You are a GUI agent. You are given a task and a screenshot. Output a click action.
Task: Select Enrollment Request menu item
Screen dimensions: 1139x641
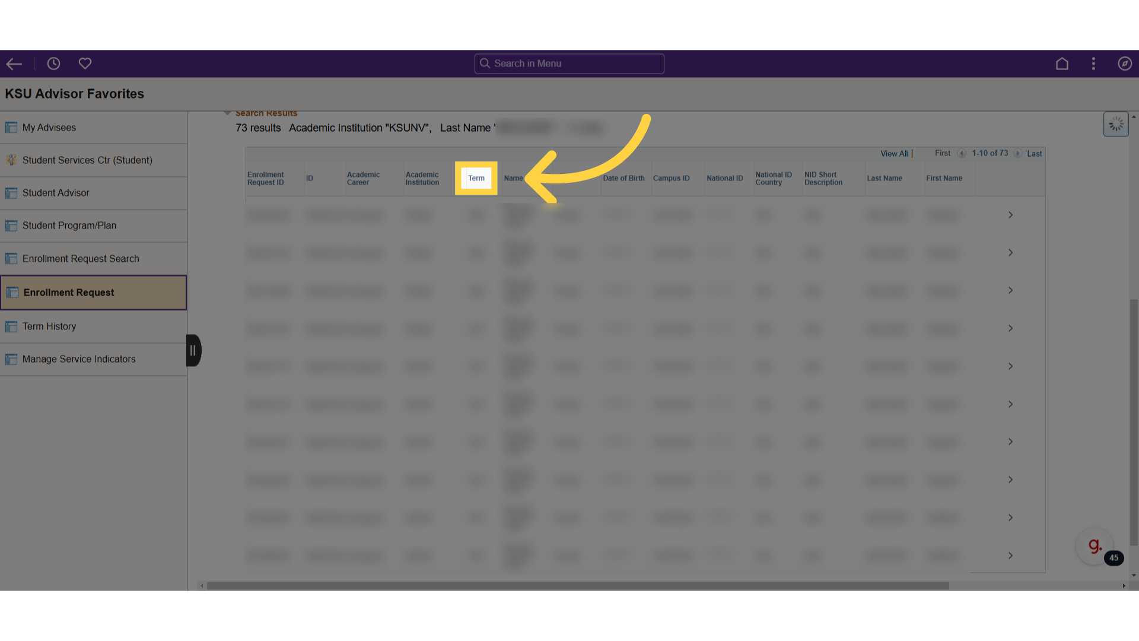[x=93, y=293]
